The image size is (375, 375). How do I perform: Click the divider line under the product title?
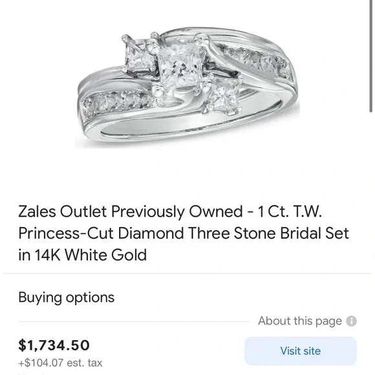click(x=187, y=273)
